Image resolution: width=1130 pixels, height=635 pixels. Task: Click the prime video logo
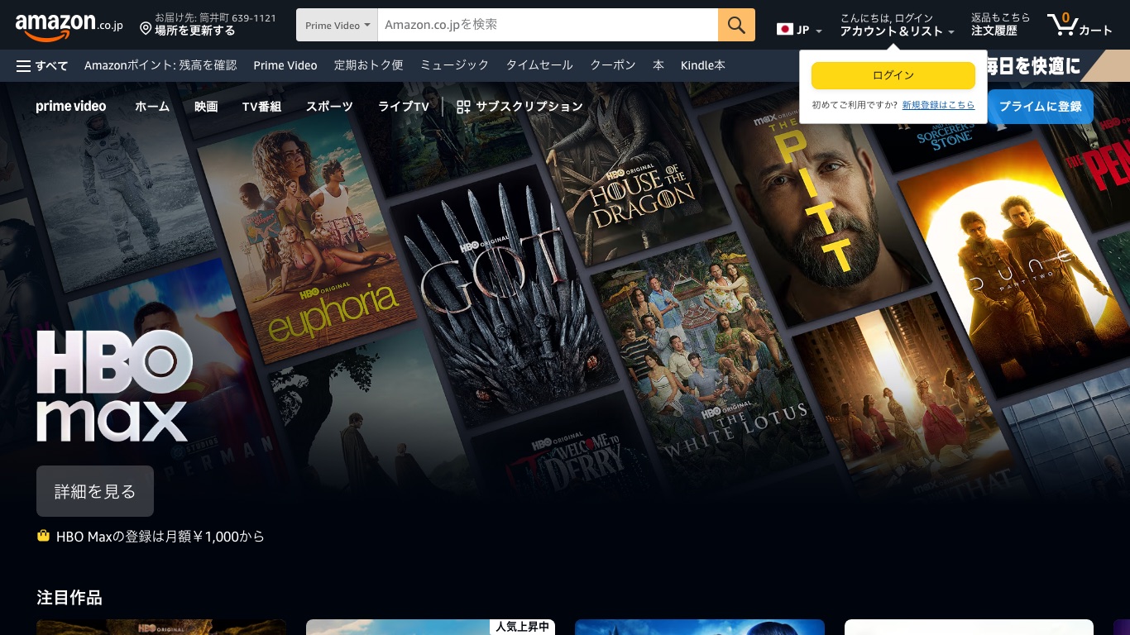(x=71, y=106)
